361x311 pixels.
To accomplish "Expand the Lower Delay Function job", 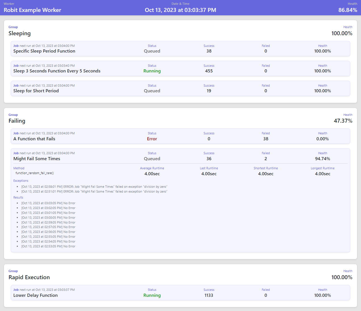I will click(x=180, y=293).
